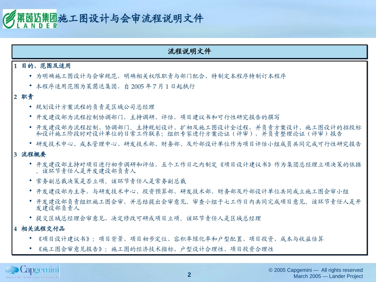Viewport: 376px width, 282px height.
Task: Select bullet starting 研发技术中心、成本管理中心
Action: tap(199, 144)
